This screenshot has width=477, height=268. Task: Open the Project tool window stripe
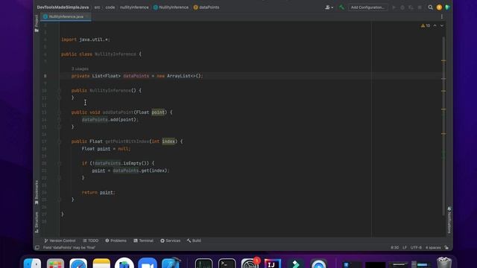(x=37, y=23)
